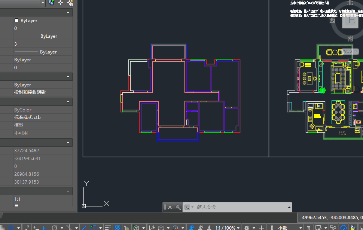Open polar tracking angle dropdown

tap(62, 228)
